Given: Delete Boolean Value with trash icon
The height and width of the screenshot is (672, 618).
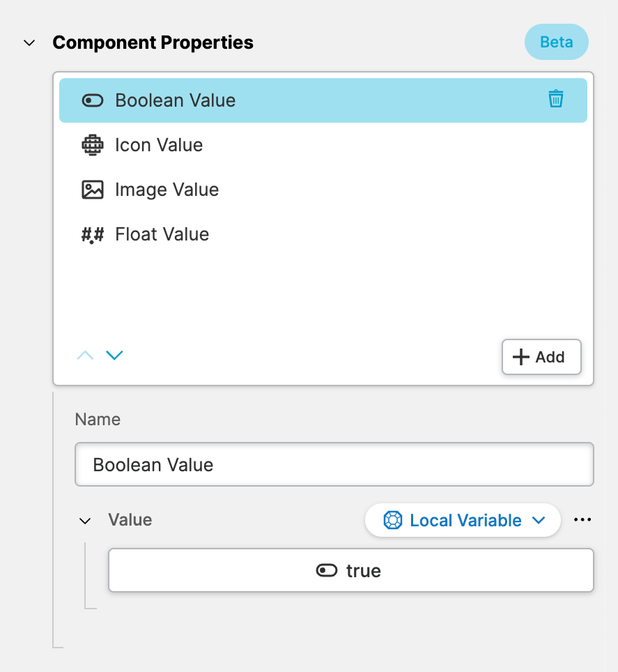Looking at the screenshot, I should coord(555,99).
